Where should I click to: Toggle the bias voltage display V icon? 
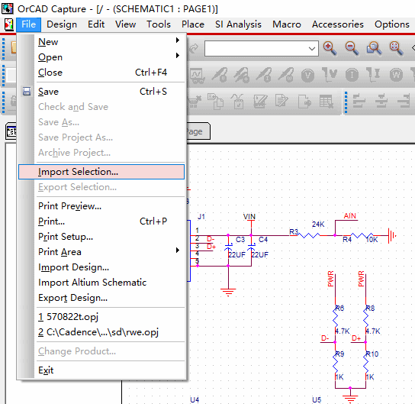(x=307, y=76)
